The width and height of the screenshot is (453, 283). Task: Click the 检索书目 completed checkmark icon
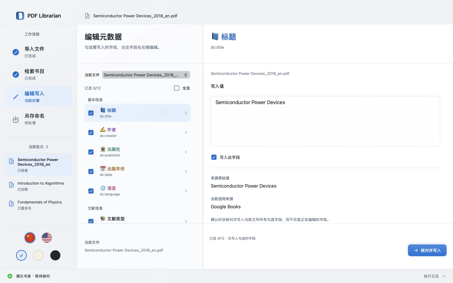pos(16,74)
